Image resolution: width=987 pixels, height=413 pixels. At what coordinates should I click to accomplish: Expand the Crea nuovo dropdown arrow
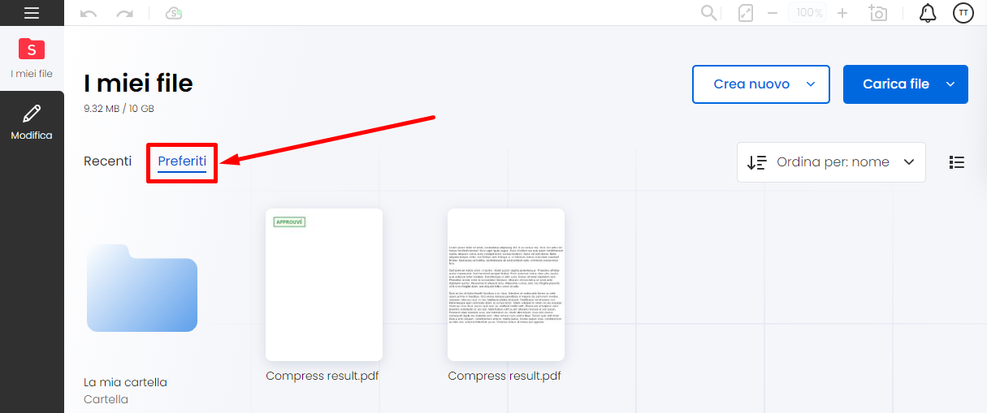pyautogui.click(x=810, y=84)
